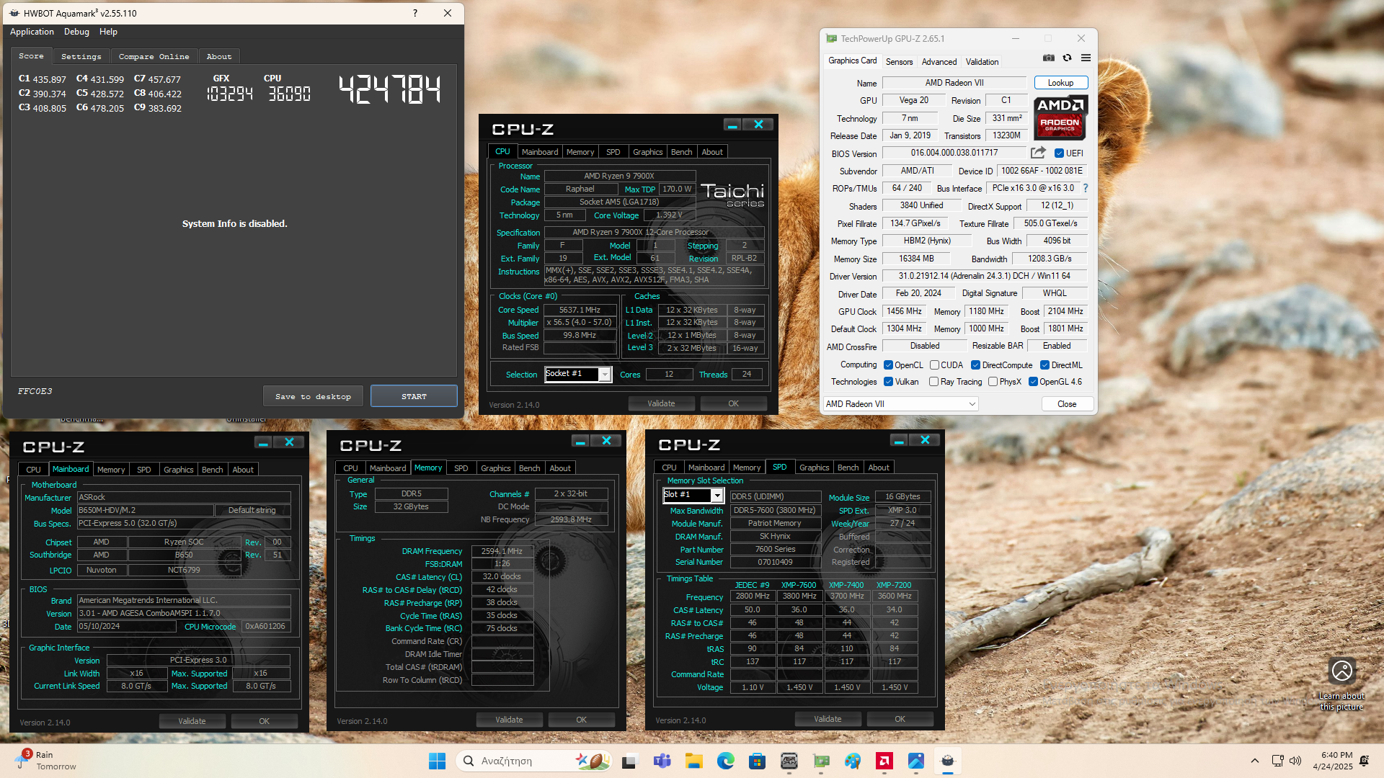Open Bench tab in top CPU-Z window
The width and height of the screenshot is (1384, 778).
point(681,152)
